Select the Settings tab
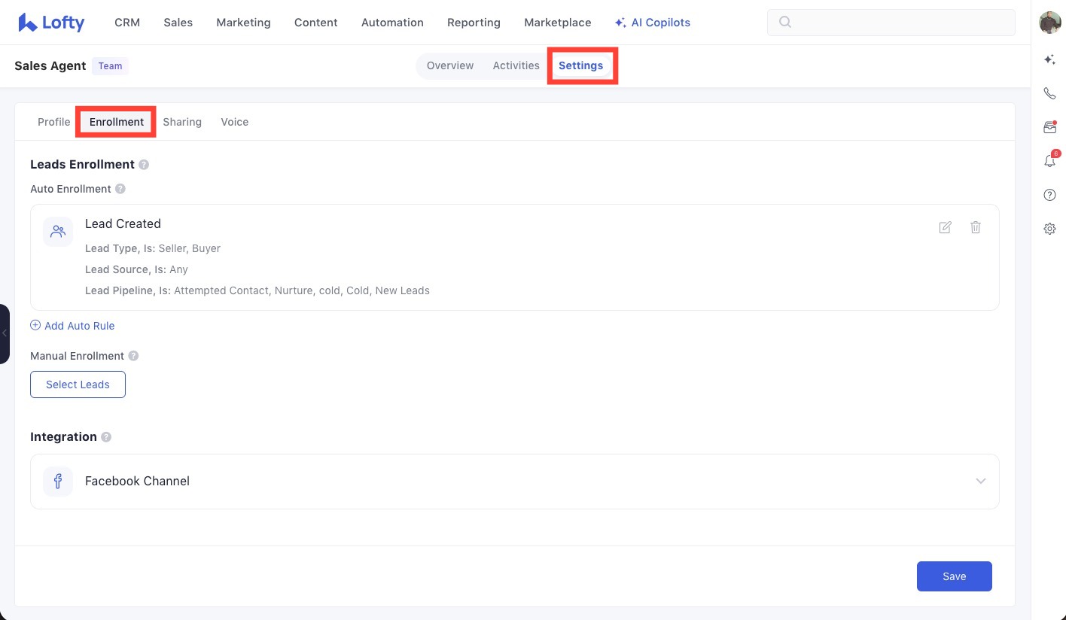This screenshot has width=1066, height=620. pyautogui.click(x=581, y=65)
